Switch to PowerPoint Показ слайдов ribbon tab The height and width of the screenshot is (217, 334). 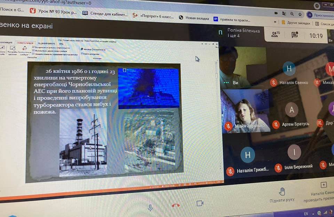coord(25,43)
